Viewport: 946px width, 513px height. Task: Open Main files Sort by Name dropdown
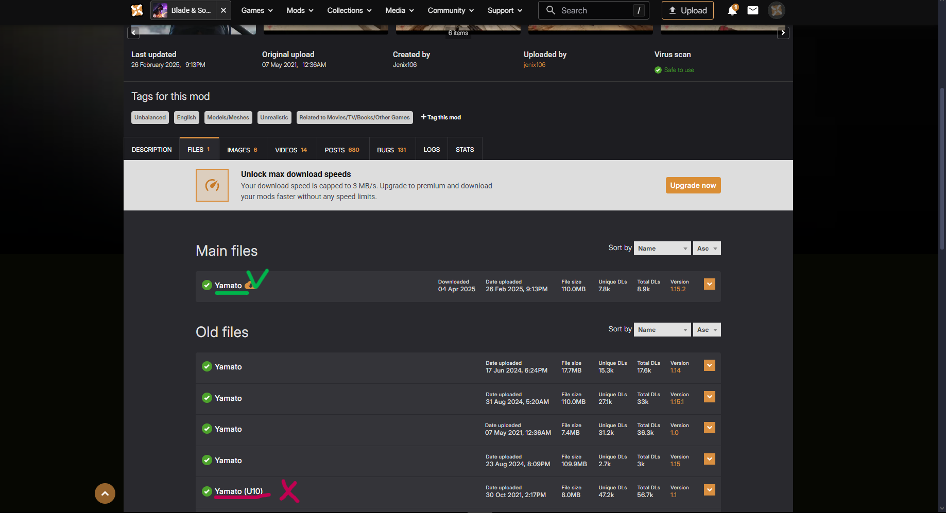(x=662, y=249)
